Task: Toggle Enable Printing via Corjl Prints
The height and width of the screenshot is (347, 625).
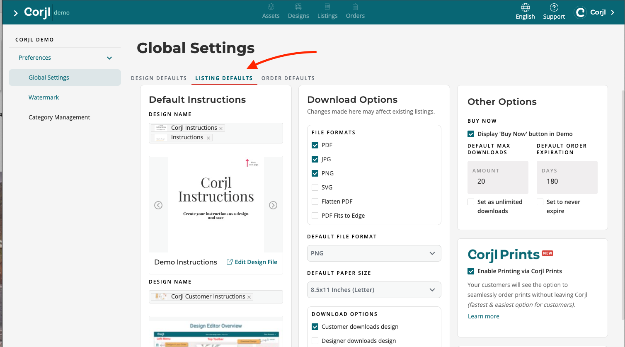Action: click(x=471, y=271)
